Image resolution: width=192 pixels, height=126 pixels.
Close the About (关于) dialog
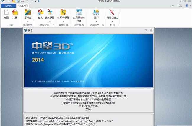coord(151,30)
